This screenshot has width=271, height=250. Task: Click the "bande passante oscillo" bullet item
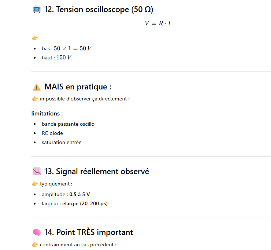[x=68, y=124]
